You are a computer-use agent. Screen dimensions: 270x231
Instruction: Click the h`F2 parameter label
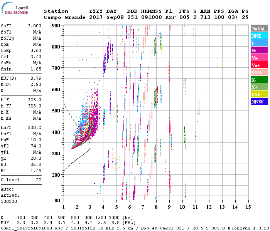coord(6,106)
